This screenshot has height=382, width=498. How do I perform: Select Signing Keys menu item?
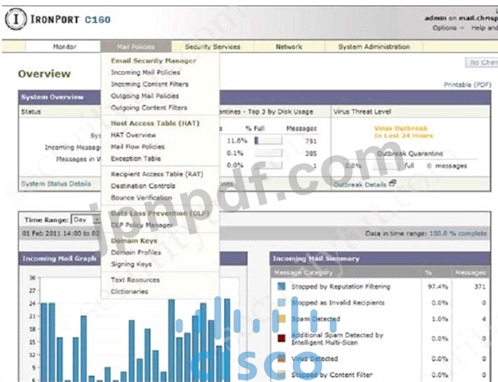coord(131,264)
